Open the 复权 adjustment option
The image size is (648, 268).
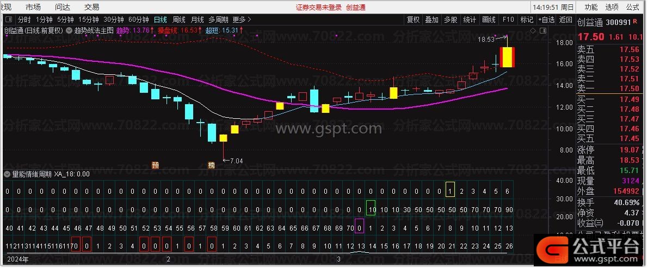414,20
